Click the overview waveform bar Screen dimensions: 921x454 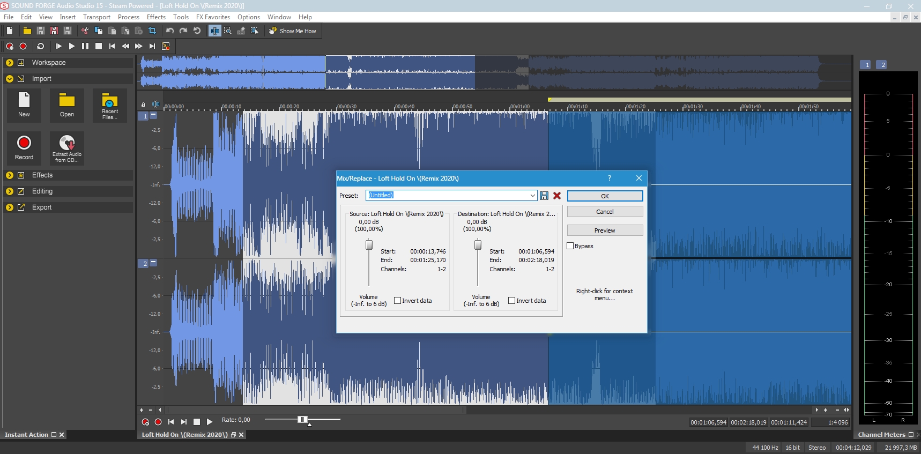click(x=494, y=72)
